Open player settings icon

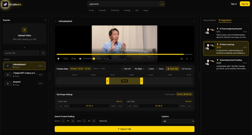187,59
